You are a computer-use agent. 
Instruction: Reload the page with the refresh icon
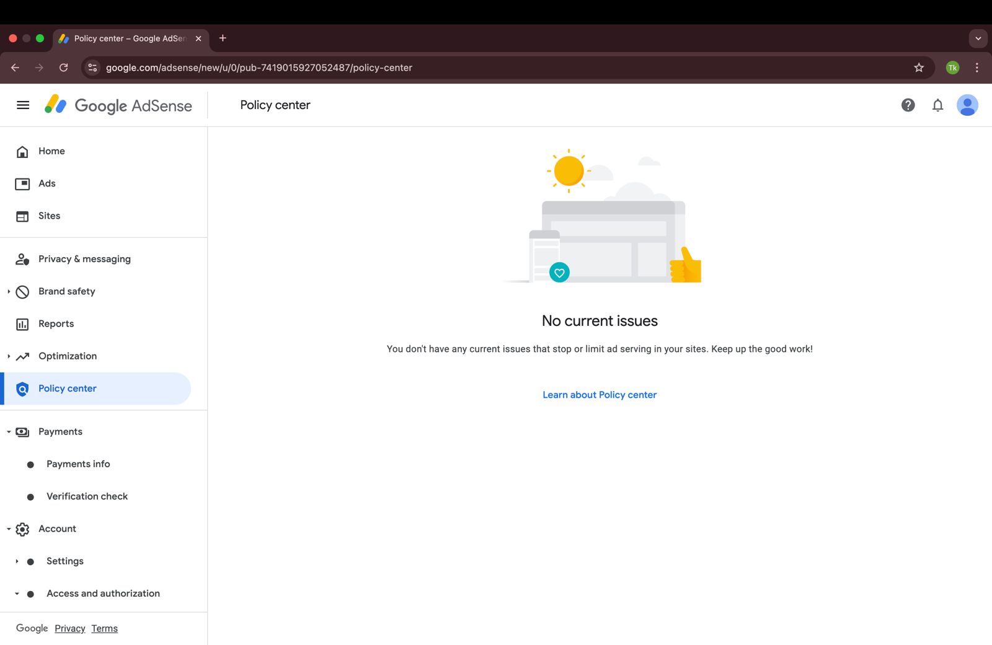(x=63, y=68)
